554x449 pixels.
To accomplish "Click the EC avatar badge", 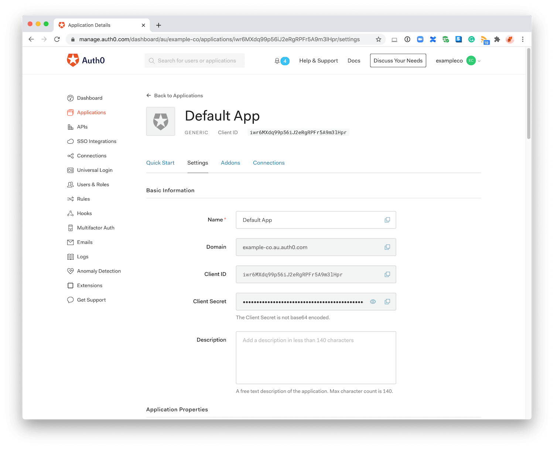I will [471, 61].
